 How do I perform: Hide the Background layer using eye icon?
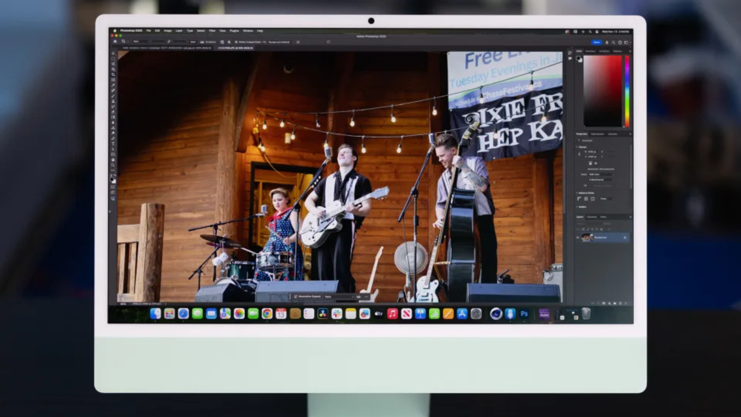click(x=578, y=237)
